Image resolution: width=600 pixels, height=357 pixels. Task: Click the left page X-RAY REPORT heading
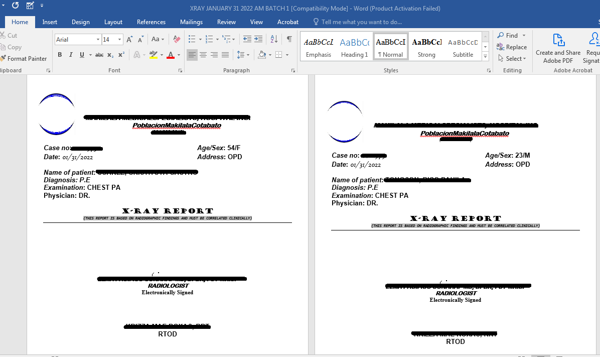tap(168, 211)
